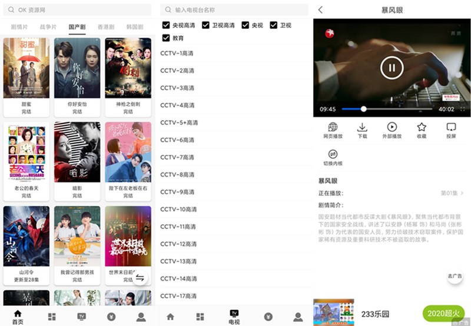Open yen coin icon in left screen bottom bar
The image size is (471, 326).
(111, 317)
